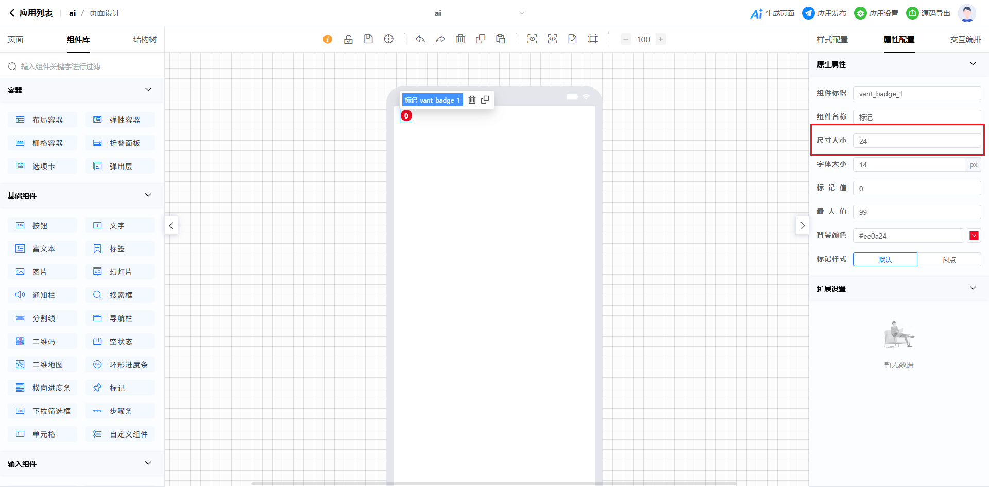The width and height of the screenshot is (989, 487).
Task: Switch to the 结构树 tab
Action: 145,40
